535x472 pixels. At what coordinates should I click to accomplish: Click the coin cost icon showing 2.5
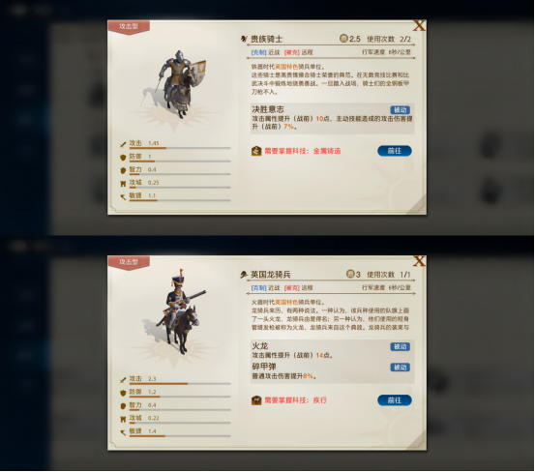(343, 38)
